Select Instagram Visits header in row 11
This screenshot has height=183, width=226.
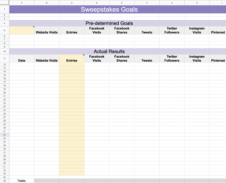pos(197,59)
